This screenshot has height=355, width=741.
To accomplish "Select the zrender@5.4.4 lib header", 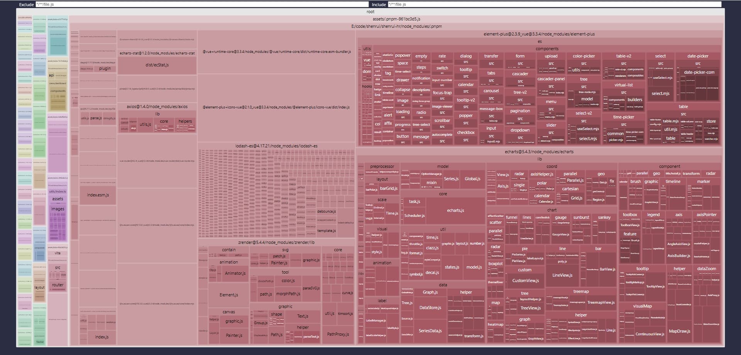I will (276, 242).
